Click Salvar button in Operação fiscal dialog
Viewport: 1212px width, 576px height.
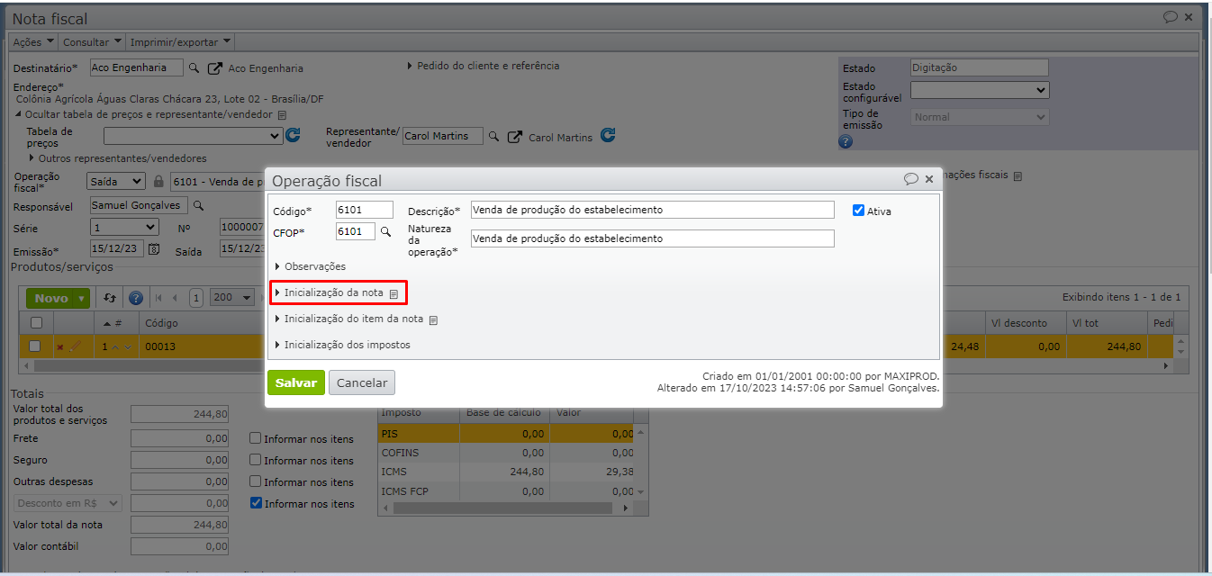296,382
